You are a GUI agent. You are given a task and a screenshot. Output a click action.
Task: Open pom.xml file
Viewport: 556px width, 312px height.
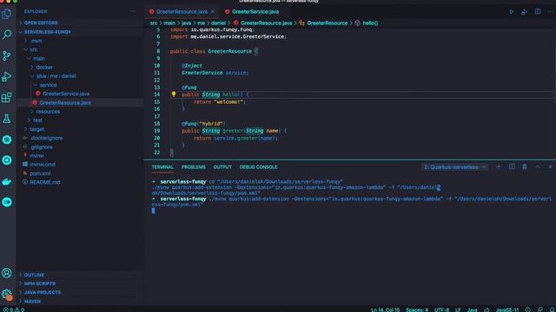click(x=40, y=173)
